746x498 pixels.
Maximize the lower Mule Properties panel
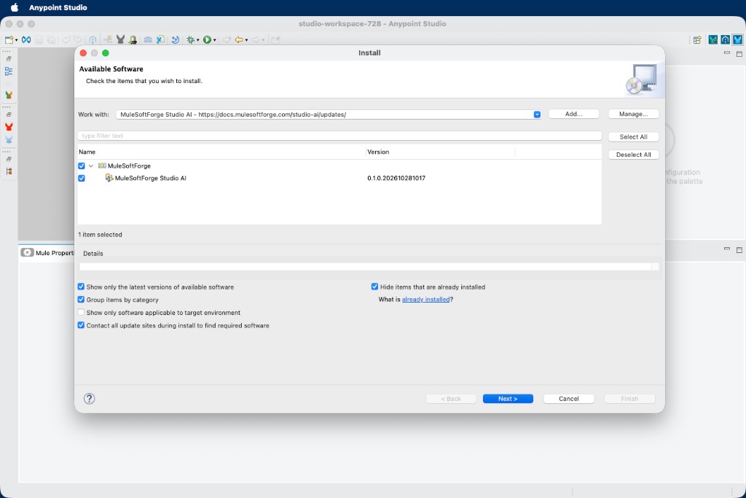coord(739,249)
